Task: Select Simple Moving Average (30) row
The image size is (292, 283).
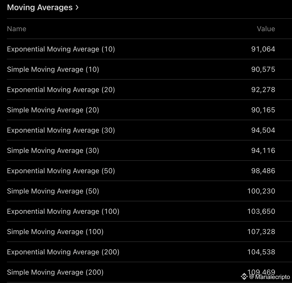Action: [53, 151]
